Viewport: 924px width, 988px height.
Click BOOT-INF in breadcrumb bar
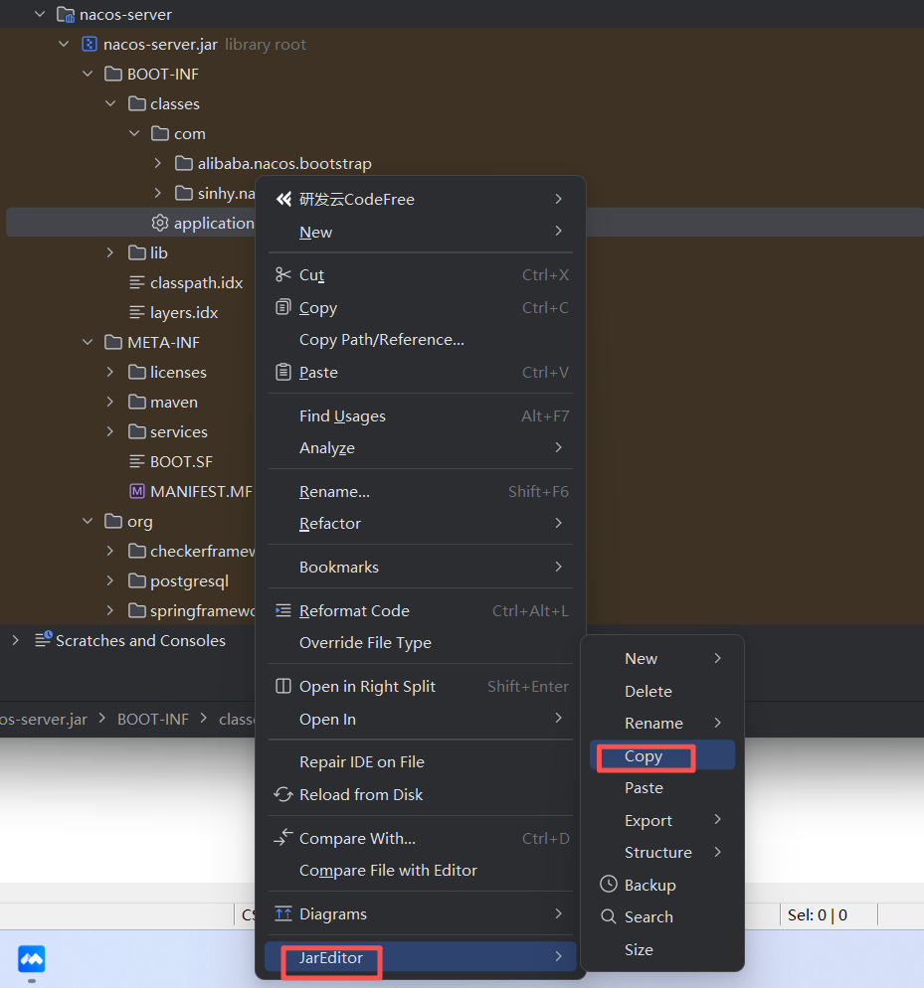[152, 719]
